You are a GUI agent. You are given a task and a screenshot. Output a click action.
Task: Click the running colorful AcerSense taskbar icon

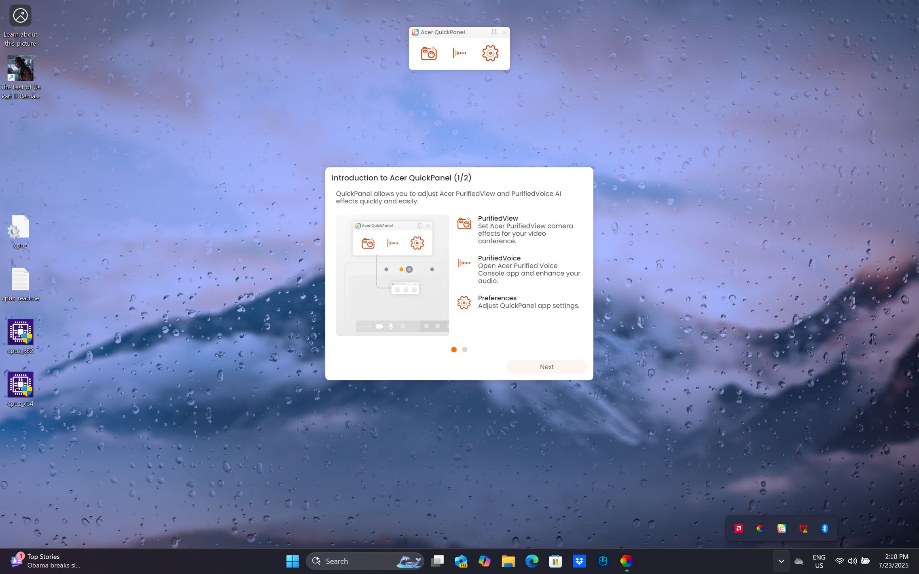click(626, 561)
